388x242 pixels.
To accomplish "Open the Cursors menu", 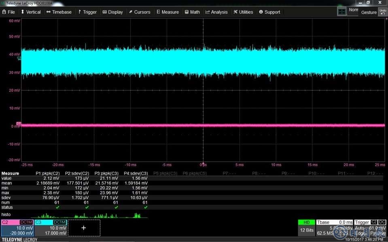I will click(x=140, y=12).
